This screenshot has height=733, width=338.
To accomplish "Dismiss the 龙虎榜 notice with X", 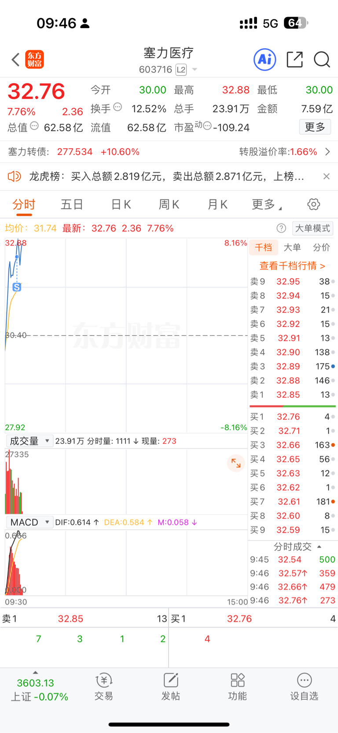I will click(326, 177).
